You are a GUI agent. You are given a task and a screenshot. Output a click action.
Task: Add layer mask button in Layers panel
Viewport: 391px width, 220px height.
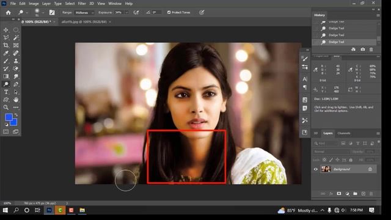coord(339,194)
